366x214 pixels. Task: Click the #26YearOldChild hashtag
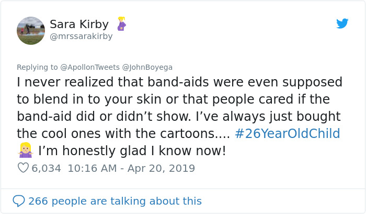[288, 133]
